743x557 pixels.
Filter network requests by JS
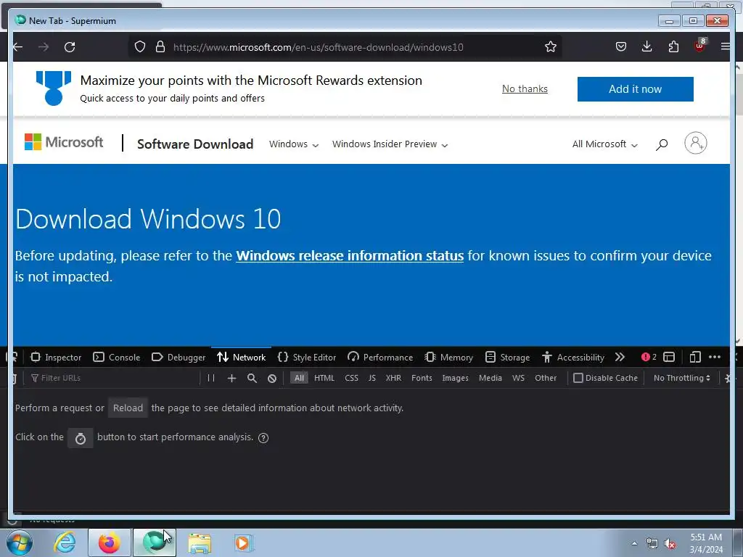point(372,378)
